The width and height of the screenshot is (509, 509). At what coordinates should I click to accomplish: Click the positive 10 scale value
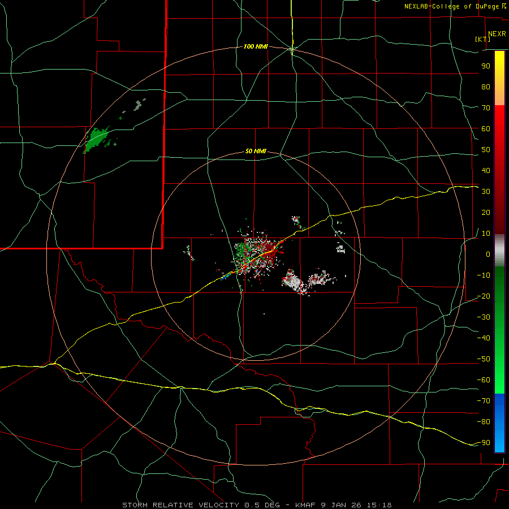click(x=486, y=234)
